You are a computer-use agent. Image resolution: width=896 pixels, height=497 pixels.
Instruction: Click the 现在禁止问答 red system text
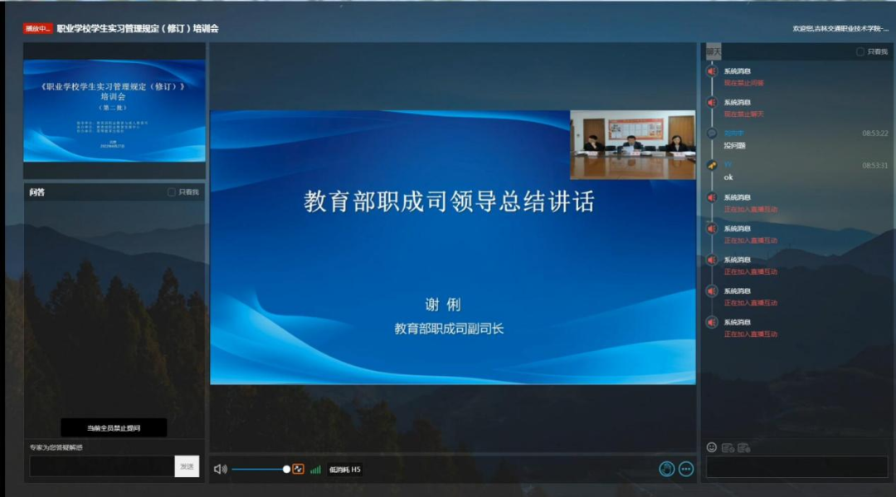[743, 83]
